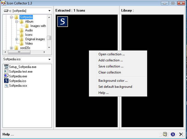Select the Video folder label
Screen dimensions: 187x139
click(x=29, y=43)
